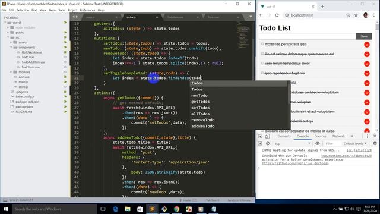Screen dimensions: 380x214
Task: Collapse the src folder
Action: 8,37
